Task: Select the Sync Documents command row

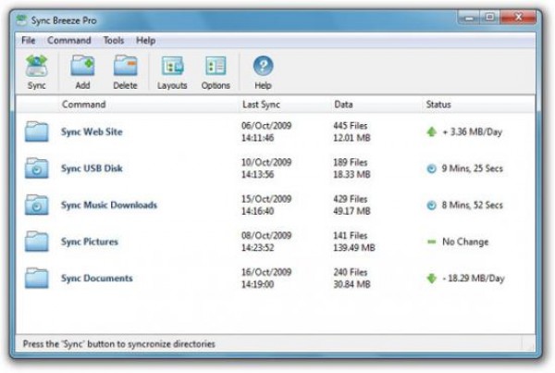Action: (x=96, y=278)
